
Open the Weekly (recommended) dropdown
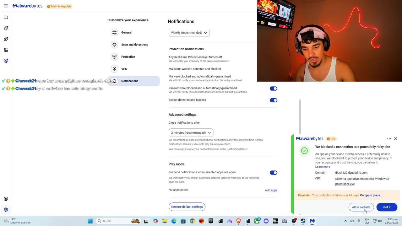tap(189, 33)
